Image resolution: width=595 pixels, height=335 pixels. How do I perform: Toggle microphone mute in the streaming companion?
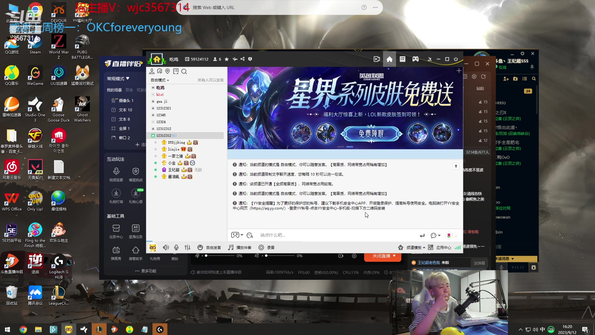[197, 256]
